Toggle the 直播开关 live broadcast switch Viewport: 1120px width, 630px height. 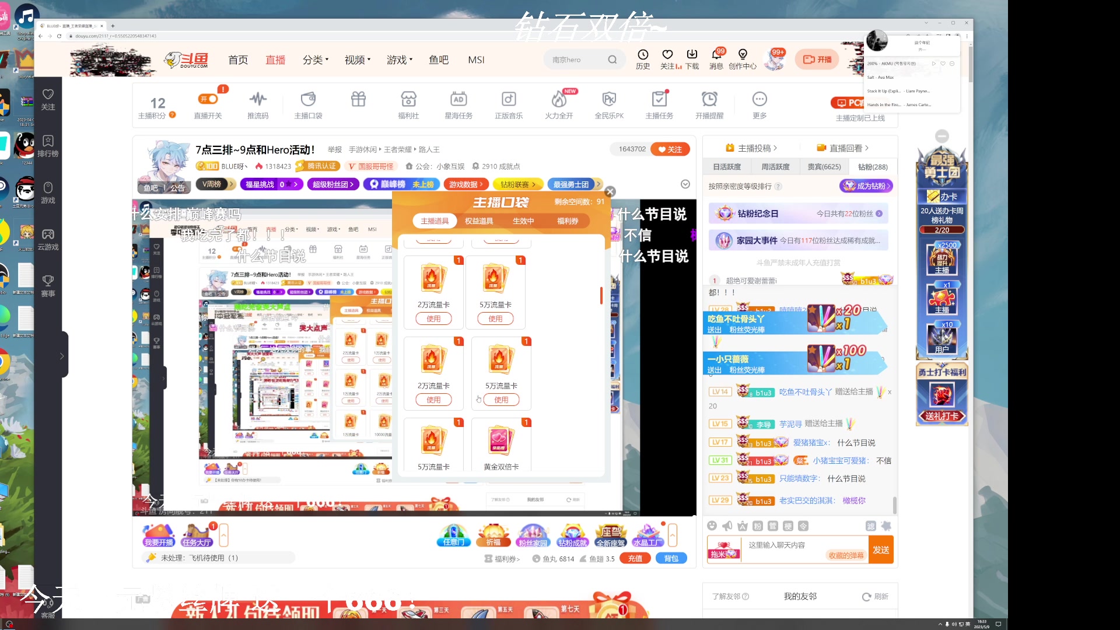(208, 99)
